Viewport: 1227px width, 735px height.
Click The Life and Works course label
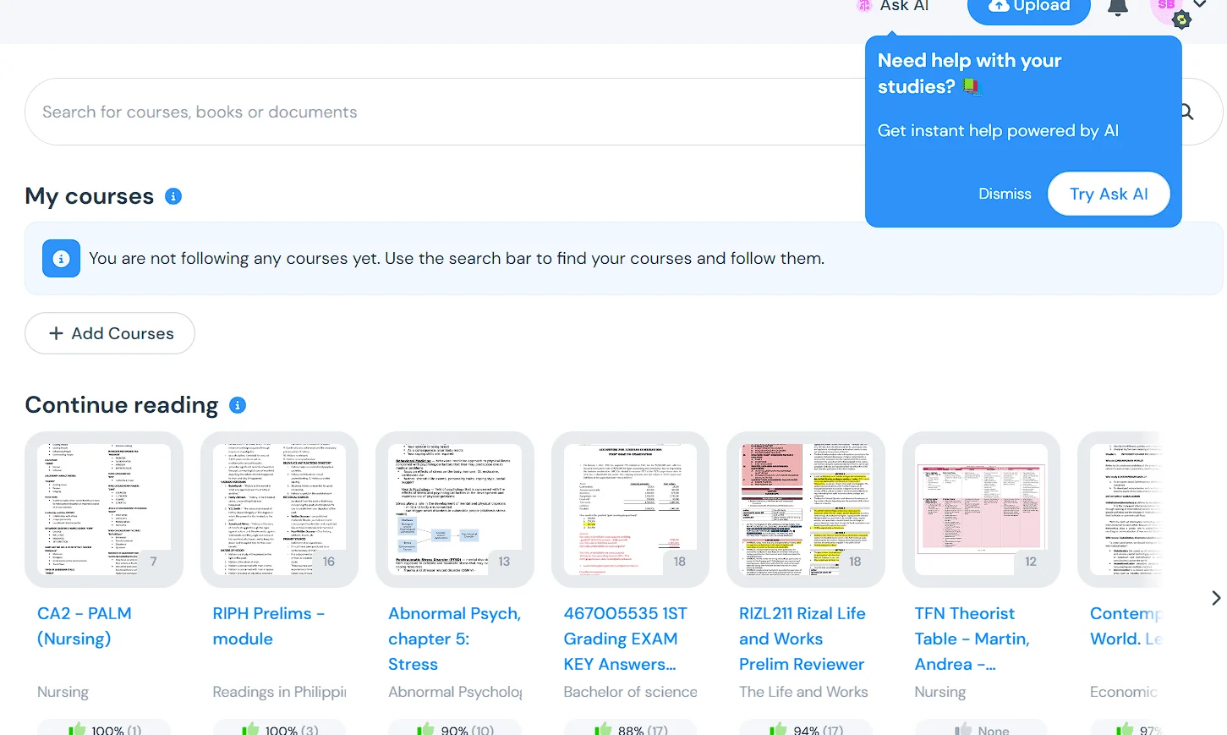(x=803, y=692)
